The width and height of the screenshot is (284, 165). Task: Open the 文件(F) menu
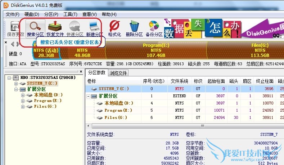pos(13,14)
